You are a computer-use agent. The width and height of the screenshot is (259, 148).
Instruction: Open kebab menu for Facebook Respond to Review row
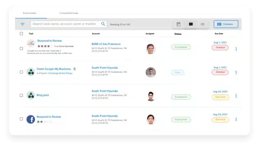[236, 119]
